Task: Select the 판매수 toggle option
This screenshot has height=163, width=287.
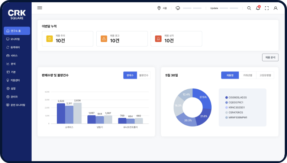Action: coord(130,75)
